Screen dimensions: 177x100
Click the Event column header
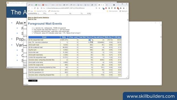(44, 37)
